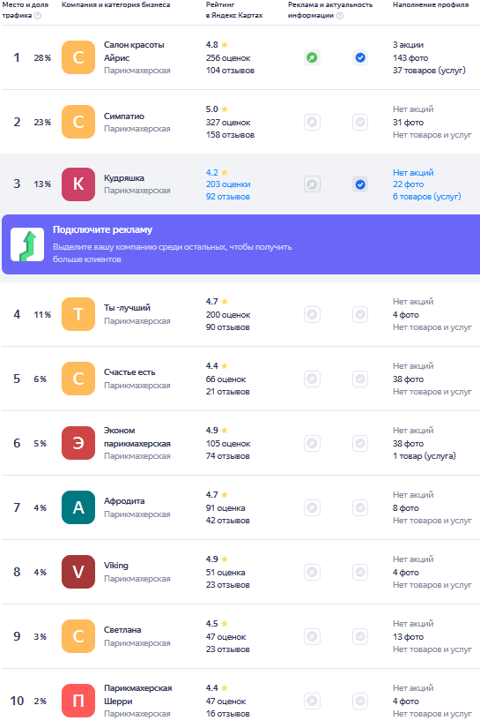This screenshot has width=480, height=728.
Task: Click the dark red V avatar of Viking
Action: click(x=78, y=572)
